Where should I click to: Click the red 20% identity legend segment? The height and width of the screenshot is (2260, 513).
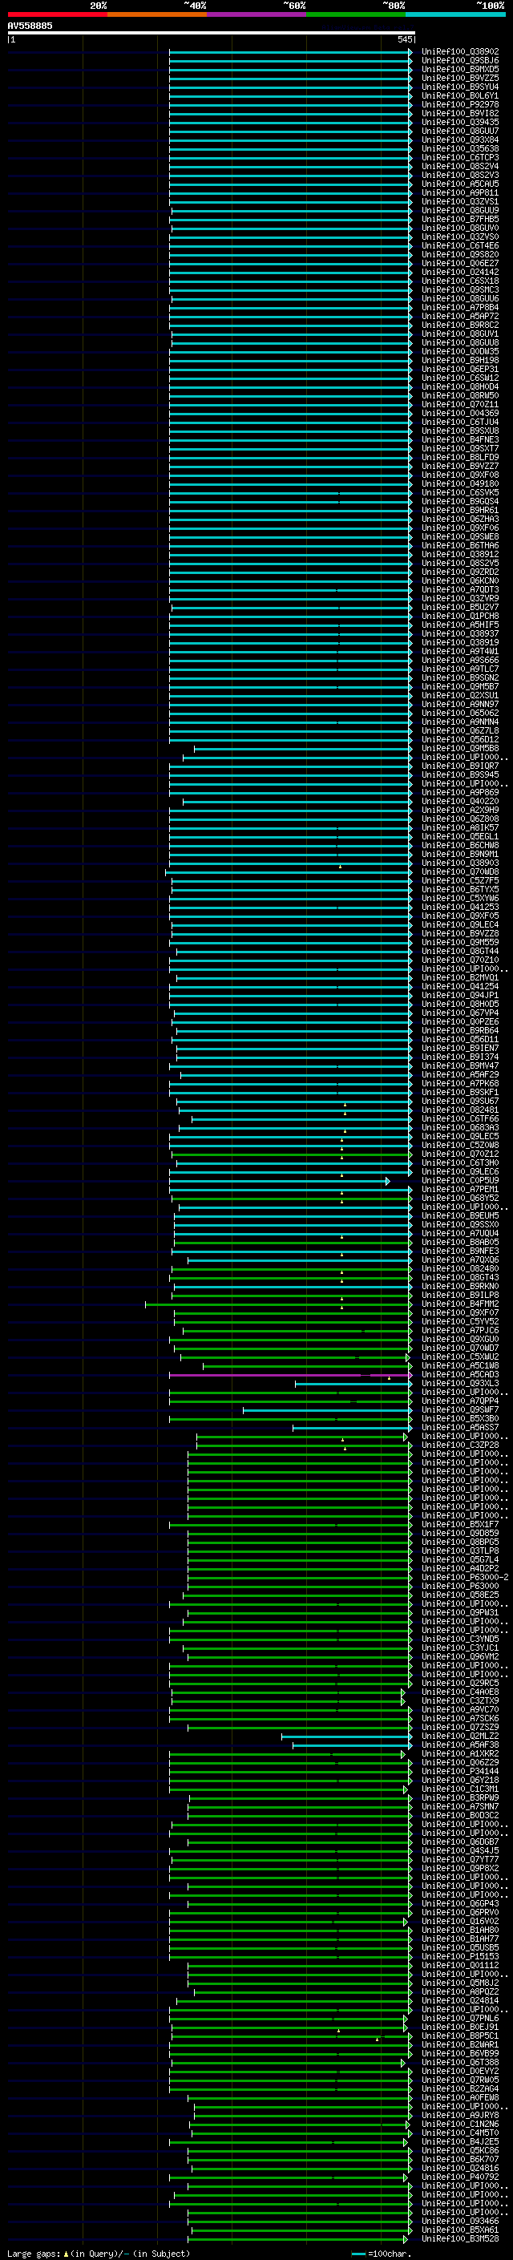tap(57, 14)
